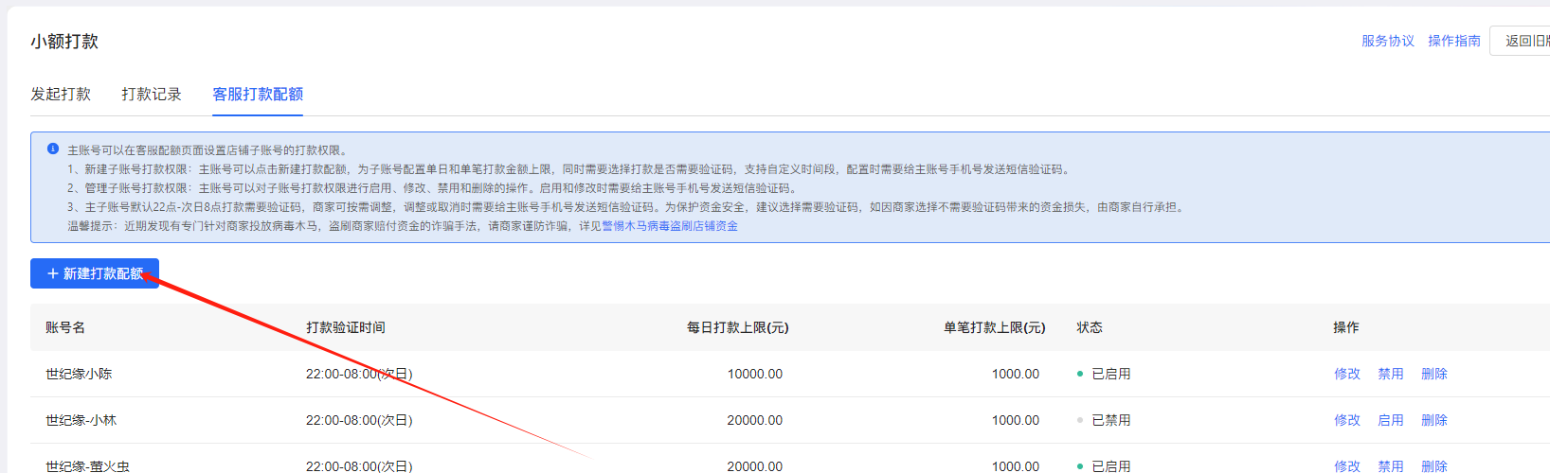Open the 服务协议 link
This screenshot has width=1550, height=473.
[x=1387, y=41]
